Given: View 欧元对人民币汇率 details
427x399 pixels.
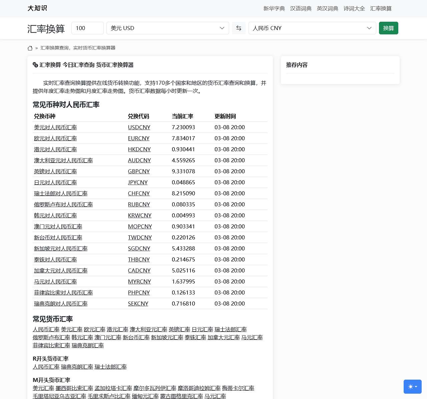Looking at the screenshot, I should coord(55,138).
